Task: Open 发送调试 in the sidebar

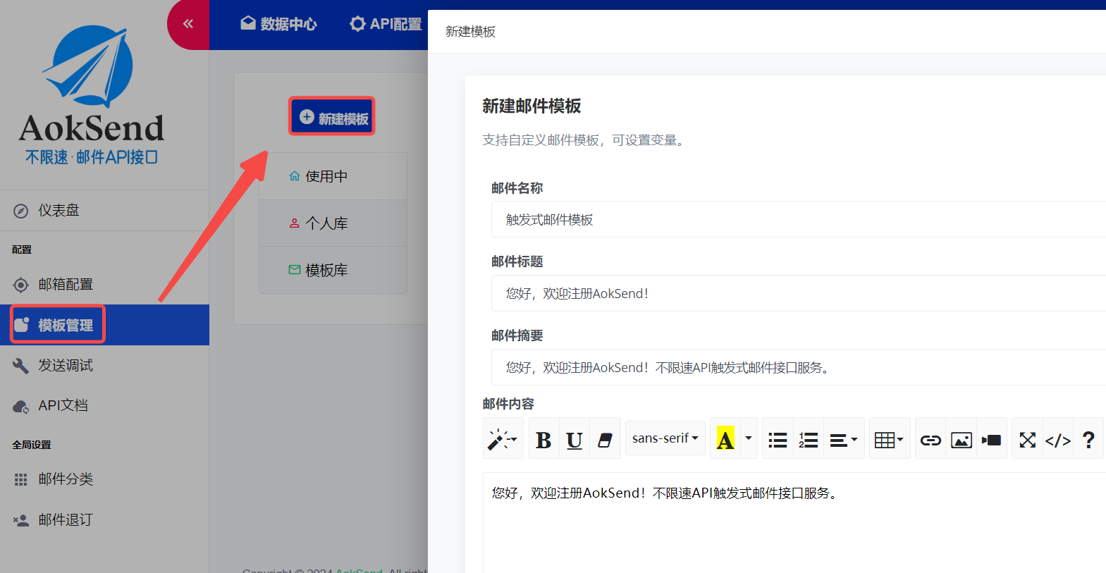Action: (104, 366)
